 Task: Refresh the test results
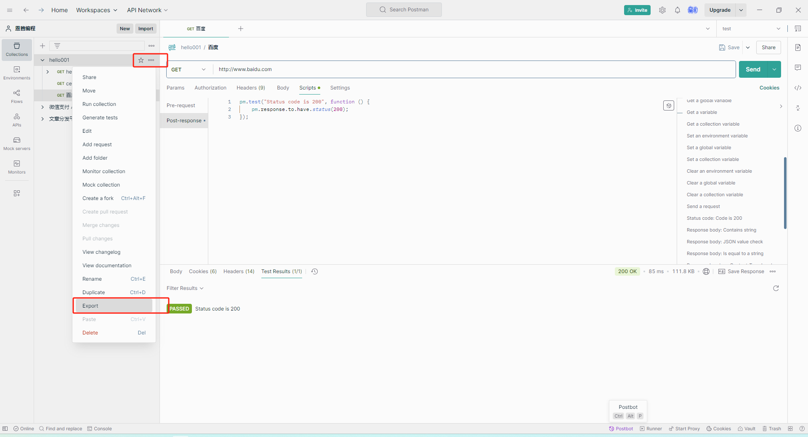click(776, 288)
